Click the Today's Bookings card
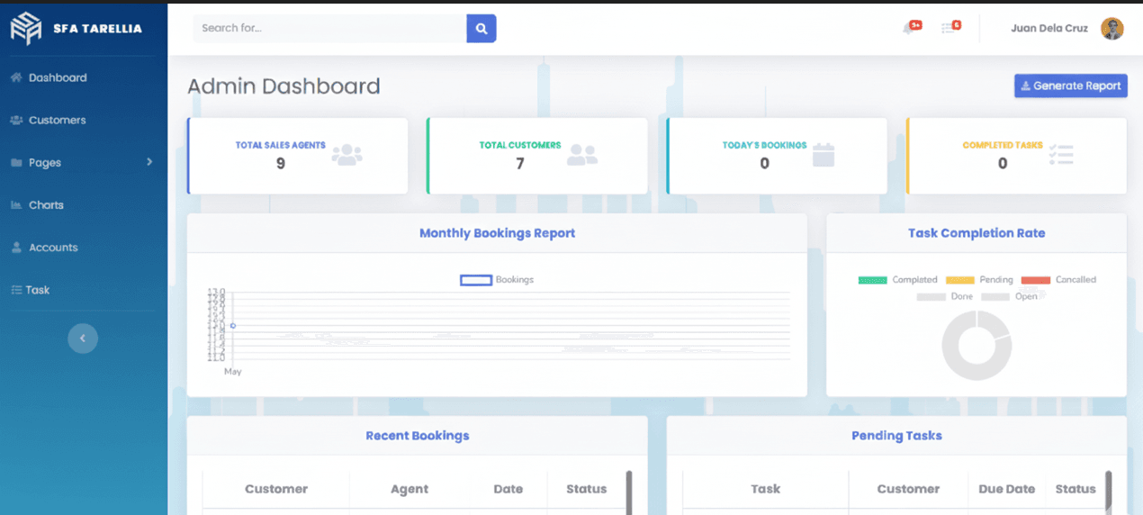 click(777, 156)
